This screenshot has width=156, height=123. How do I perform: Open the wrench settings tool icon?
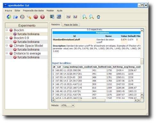click(29, 17)
